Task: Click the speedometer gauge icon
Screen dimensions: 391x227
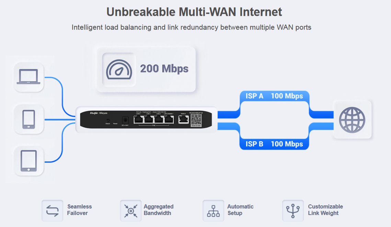Action: click(119, 70)
